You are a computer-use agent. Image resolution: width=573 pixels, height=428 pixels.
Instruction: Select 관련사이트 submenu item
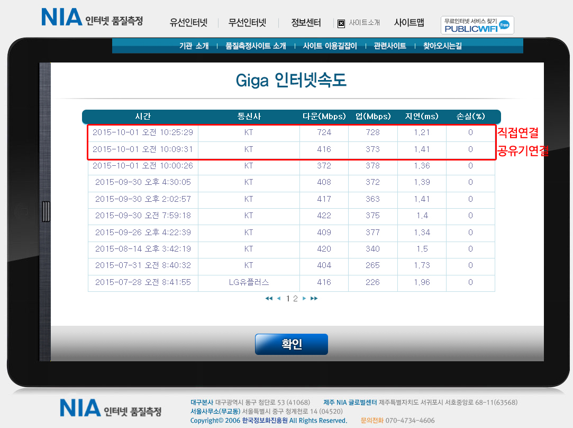(x=389, y=46)
